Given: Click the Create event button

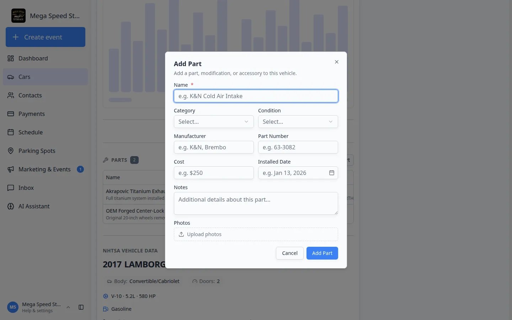Looking at the screenshot, I should [46, 37].
